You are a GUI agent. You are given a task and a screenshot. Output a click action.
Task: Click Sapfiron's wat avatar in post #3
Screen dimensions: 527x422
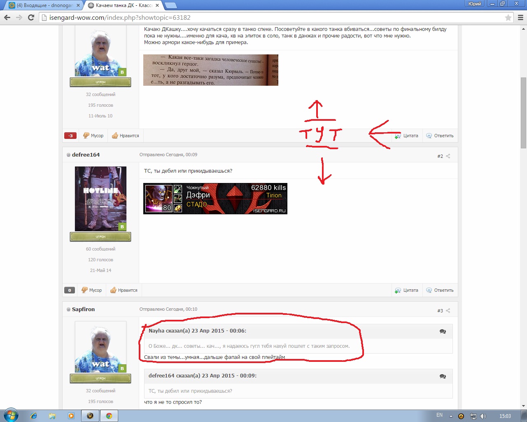click(x=100, y=347)
